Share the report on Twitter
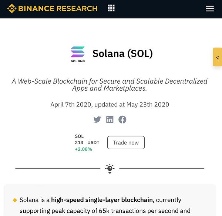Viewport: 222px width, 216px height. (x=97, y=119)
